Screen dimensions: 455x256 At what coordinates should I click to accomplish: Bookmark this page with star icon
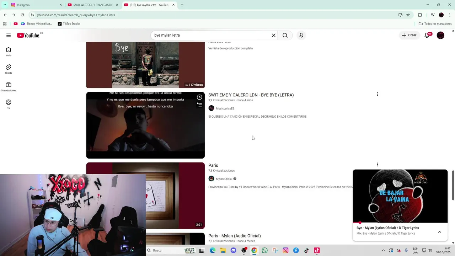point(408,15)
